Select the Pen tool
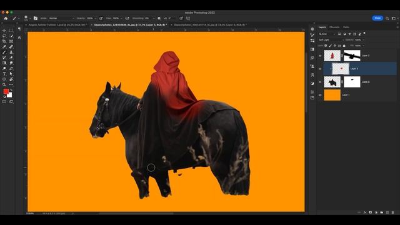The image size is (400, 225). (11, 68)
